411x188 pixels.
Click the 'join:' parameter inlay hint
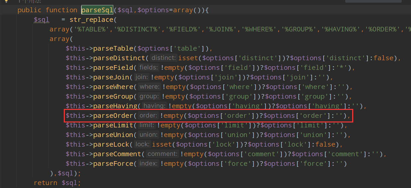[142, 77]
